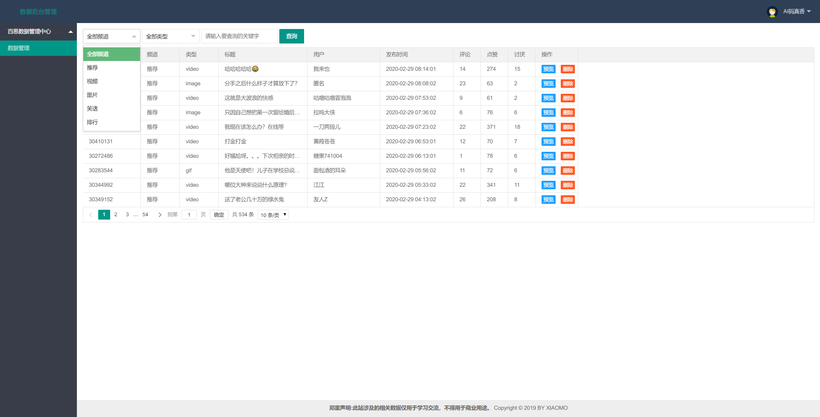The height and width of the screenshot is (417, 820).
Task: Delete the 分手之后什么样子才算放下了 post
Action: coord(568,84)
